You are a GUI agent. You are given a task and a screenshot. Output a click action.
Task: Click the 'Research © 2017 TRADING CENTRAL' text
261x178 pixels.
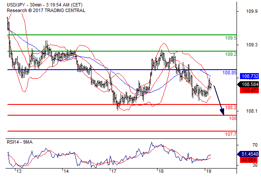coord(46,10)
